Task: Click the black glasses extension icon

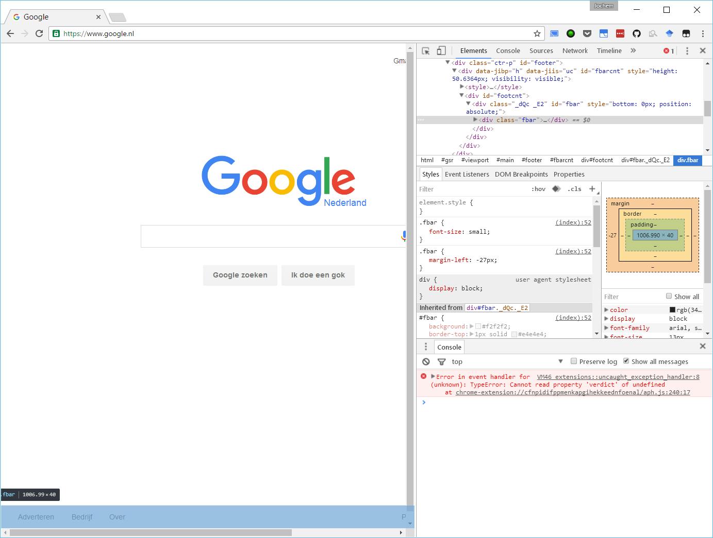Action: (x=686, y=33)
